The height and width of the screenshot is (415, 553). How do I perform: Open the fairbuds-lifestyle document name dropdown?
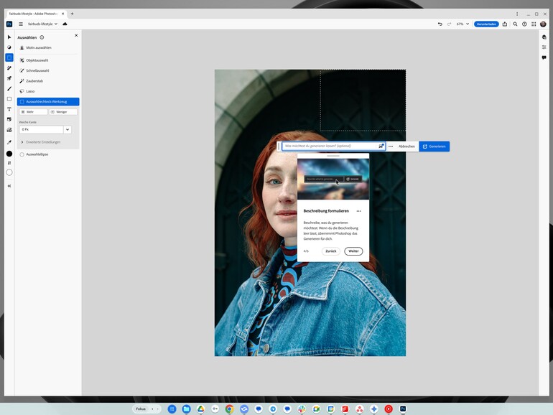click(42, 24)
